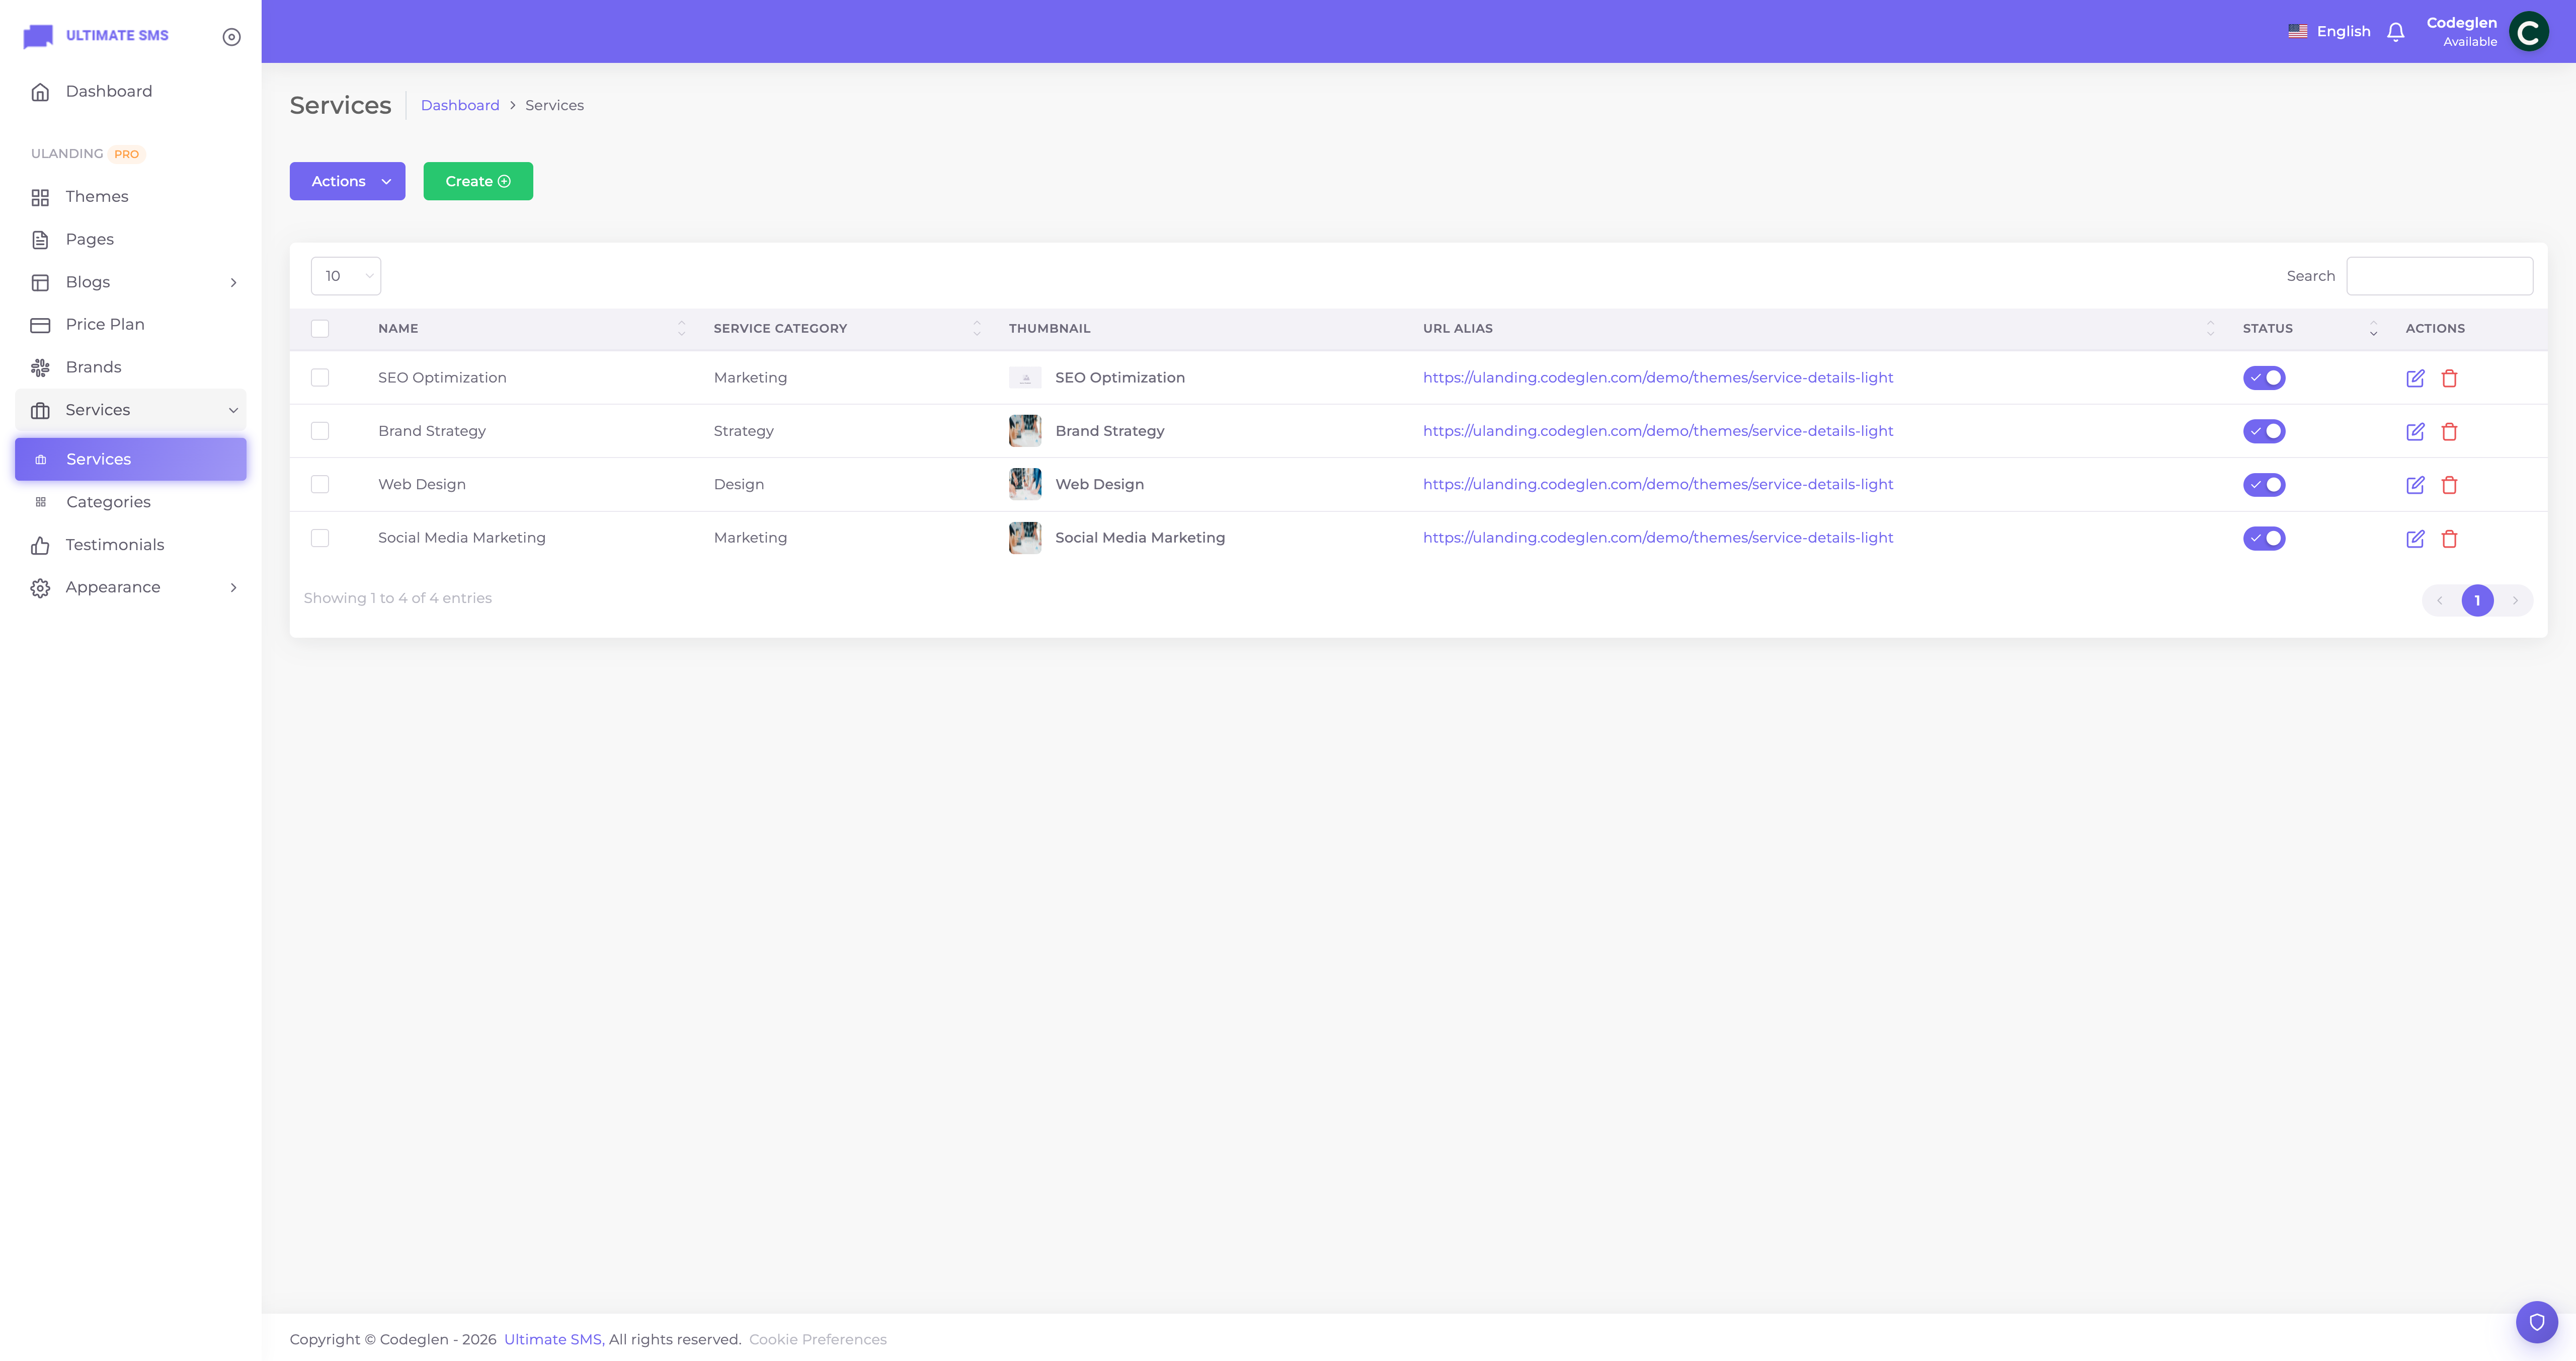Toggle Brand Strategy status switch
The height and width of the screenshot is (1361, 2576).
pyautogui.click(x=2263, y=431)
